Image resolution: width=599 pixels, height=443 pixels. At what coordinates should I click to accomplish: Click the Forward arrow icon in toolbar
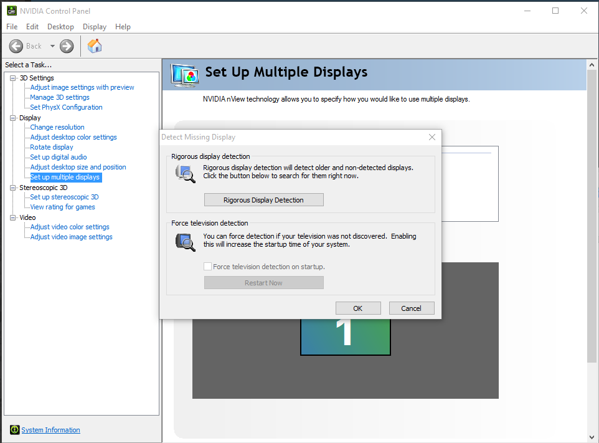67,46
